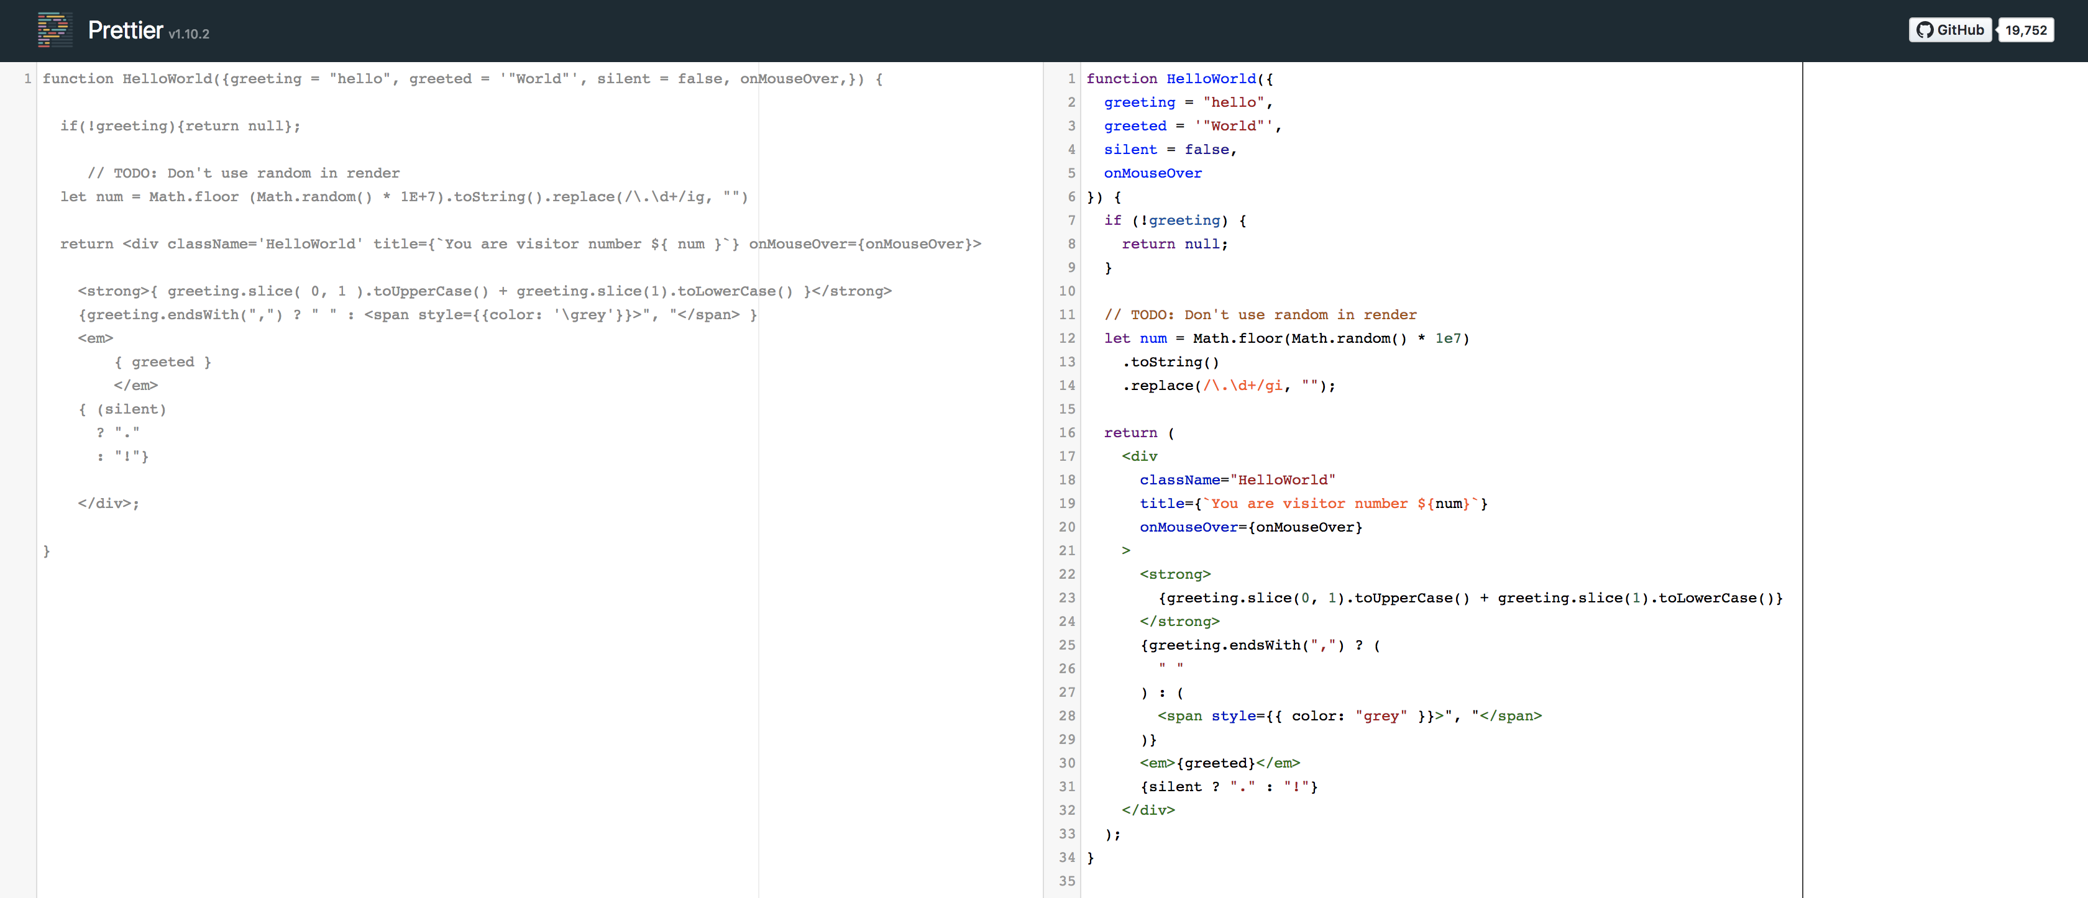Click '{silent ? "." : "!"}' in the output editor
This screenshot has height=898, width=2088.
[x=1229, y=786]
